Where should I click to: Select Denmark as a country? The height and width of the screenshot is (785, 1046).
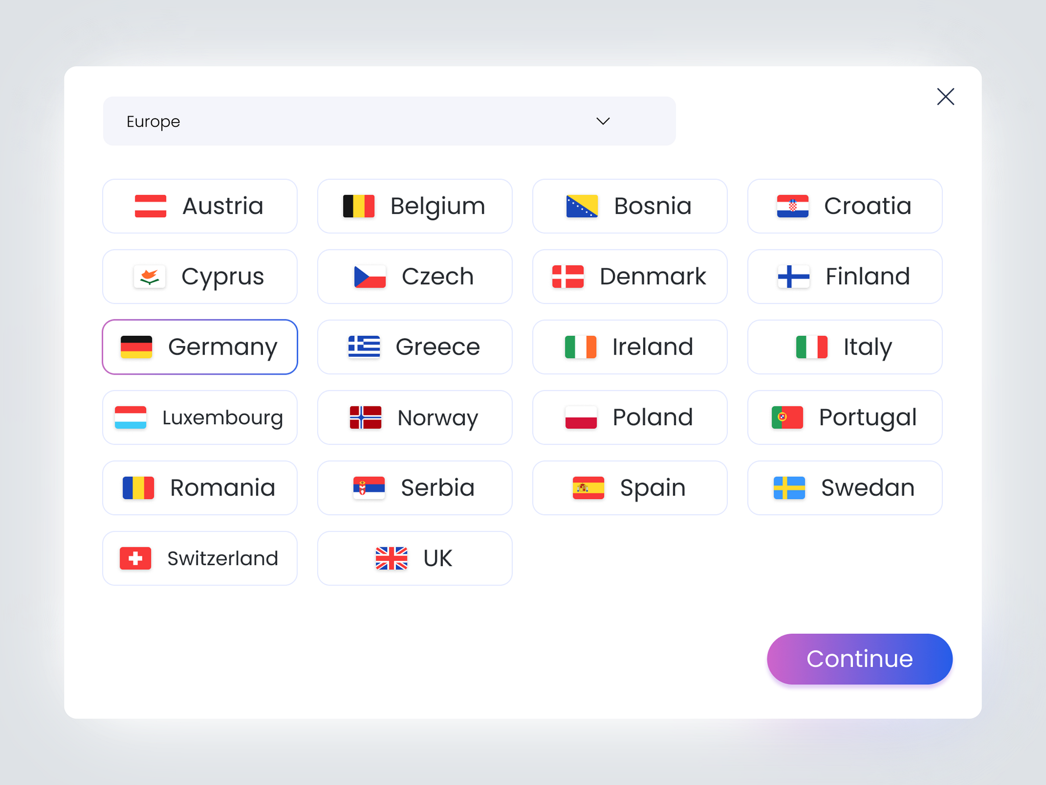click(x=630, y=276)
